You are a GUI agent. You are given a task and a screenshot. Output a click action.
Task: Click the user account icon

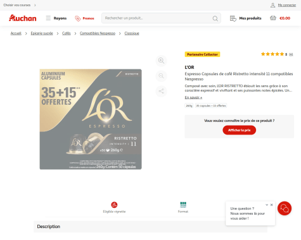click(x=272, y=5)
